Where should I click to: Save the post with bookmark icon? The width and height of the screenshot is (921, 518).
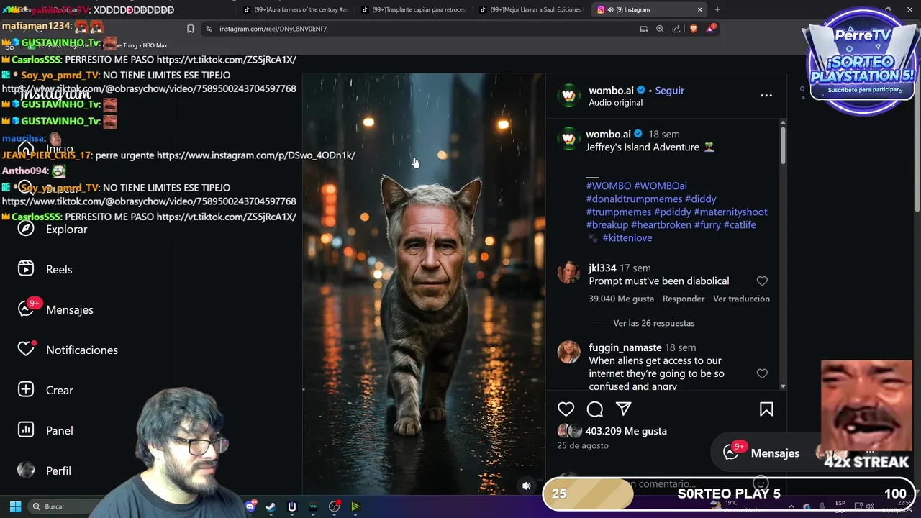(x=766, y=409)
